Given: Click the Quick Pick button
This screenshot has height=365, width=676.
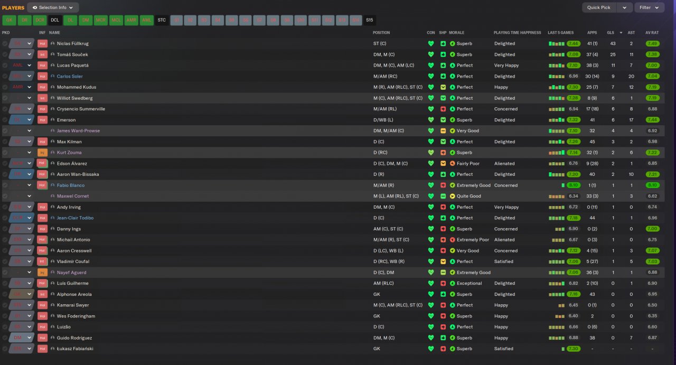Looking at the screenshot, I should (x=599, y=7).
